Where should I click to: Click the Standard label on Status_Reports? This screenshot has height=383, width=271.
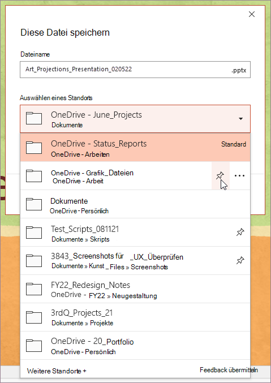coord(234,144)
